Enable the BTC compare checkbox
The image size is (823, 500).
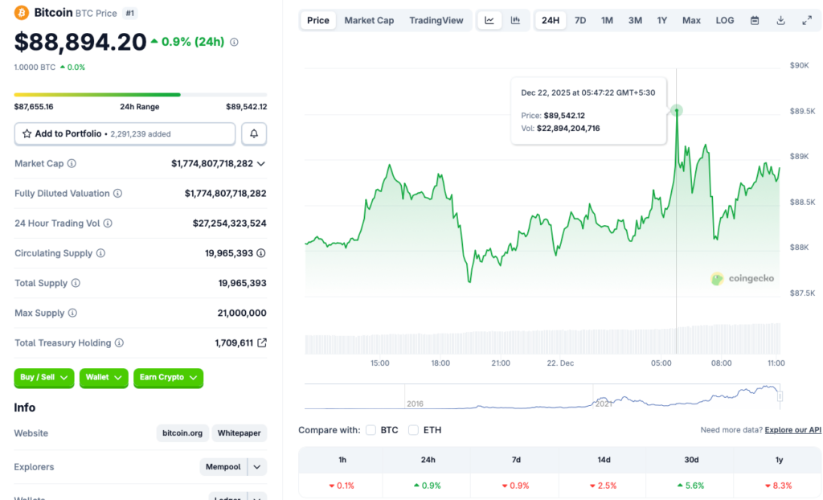click(x=371, y=430)
